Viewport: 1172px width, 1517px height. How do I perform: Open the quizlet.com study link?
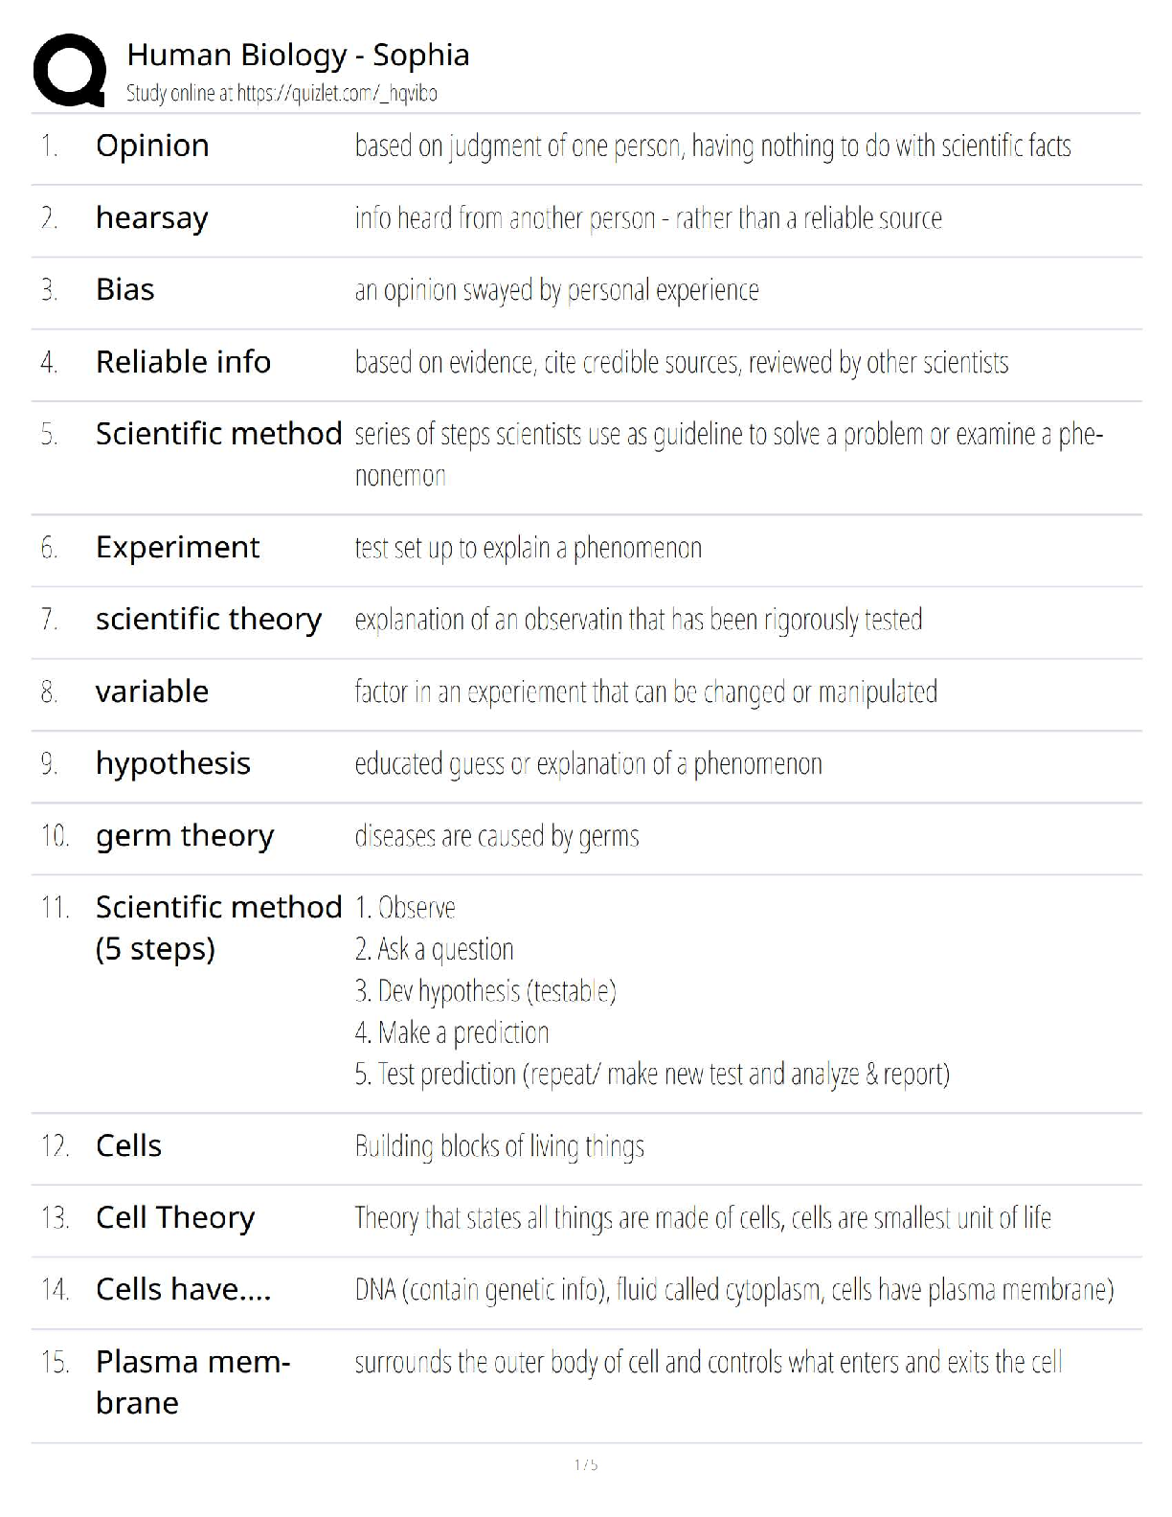[x=336, y=93]
